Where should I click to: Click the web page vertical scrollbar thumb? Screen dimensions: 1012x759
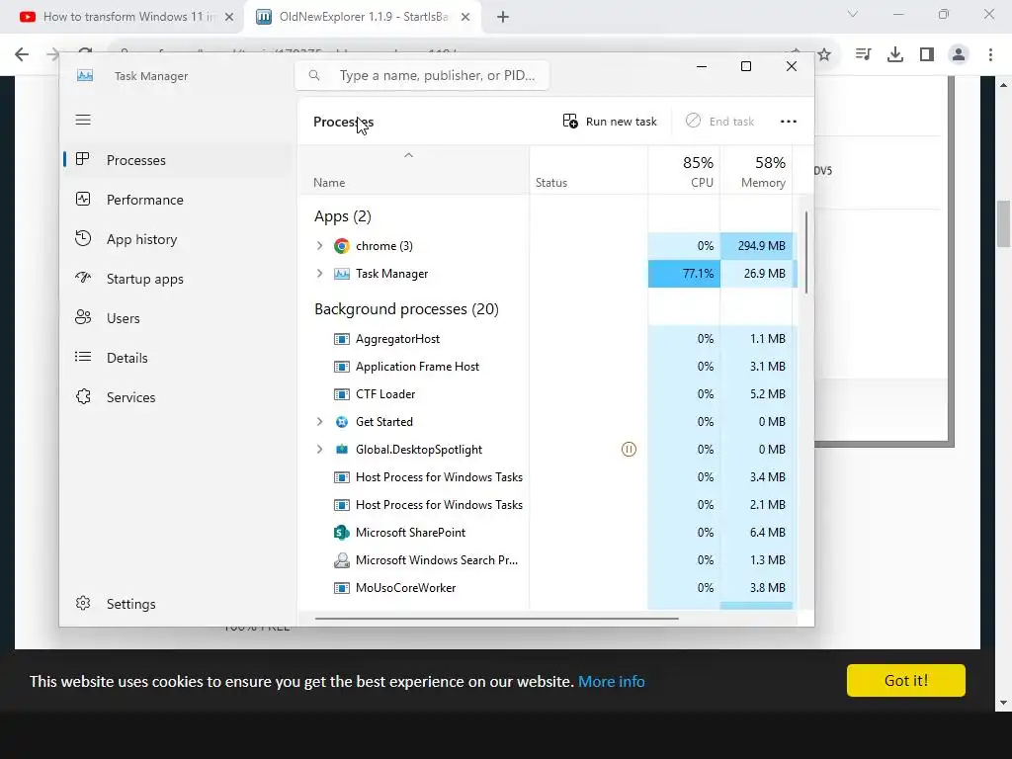point(1003,224)
